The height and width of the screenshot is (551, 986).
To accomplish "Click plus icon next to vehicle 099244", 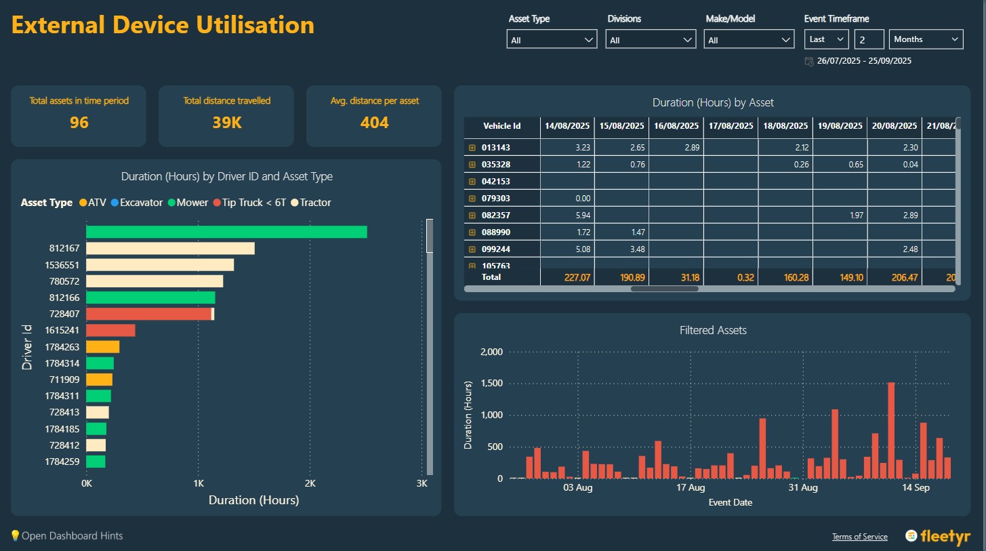I will [472, 249].
